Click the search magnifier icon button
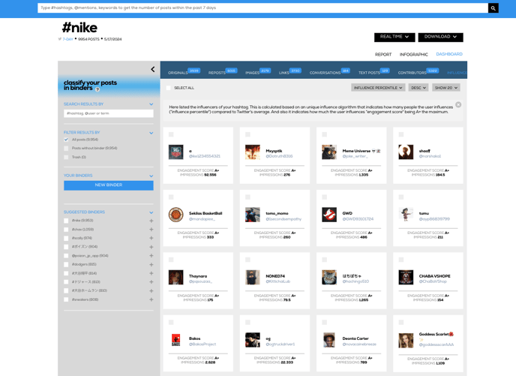 (493, 8)
